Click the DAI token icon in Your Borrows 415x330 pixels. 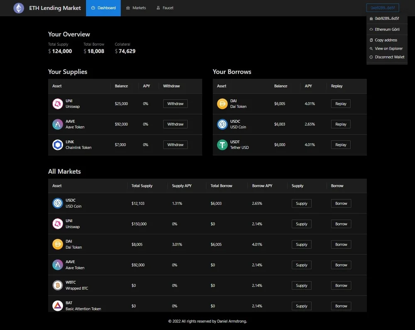click(x=222, y=104)
